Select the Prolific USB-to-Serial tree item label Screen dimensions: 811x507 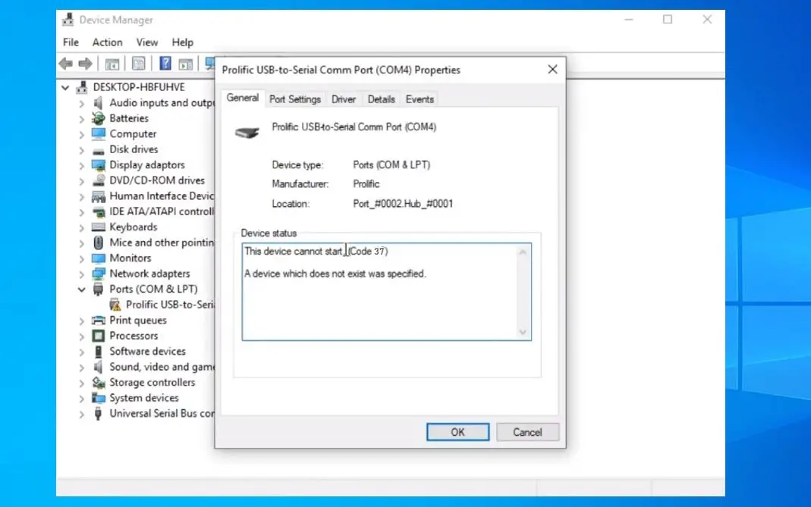point(170,305)
